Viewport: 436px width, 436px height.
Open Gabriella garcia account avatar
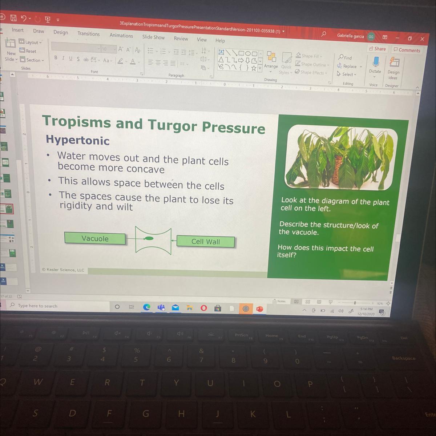tap(371, 36)
